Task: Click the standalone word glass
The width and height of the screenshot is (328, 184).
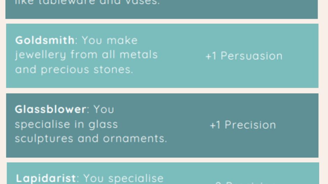Action: 103,125
